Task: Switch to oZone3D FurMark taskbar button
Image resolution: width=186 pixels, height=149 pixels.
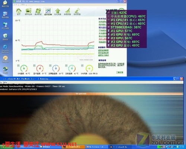Action: click(120, 147)
